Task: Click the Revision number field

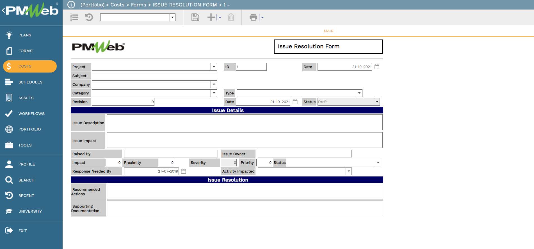Action: [123, 102]
